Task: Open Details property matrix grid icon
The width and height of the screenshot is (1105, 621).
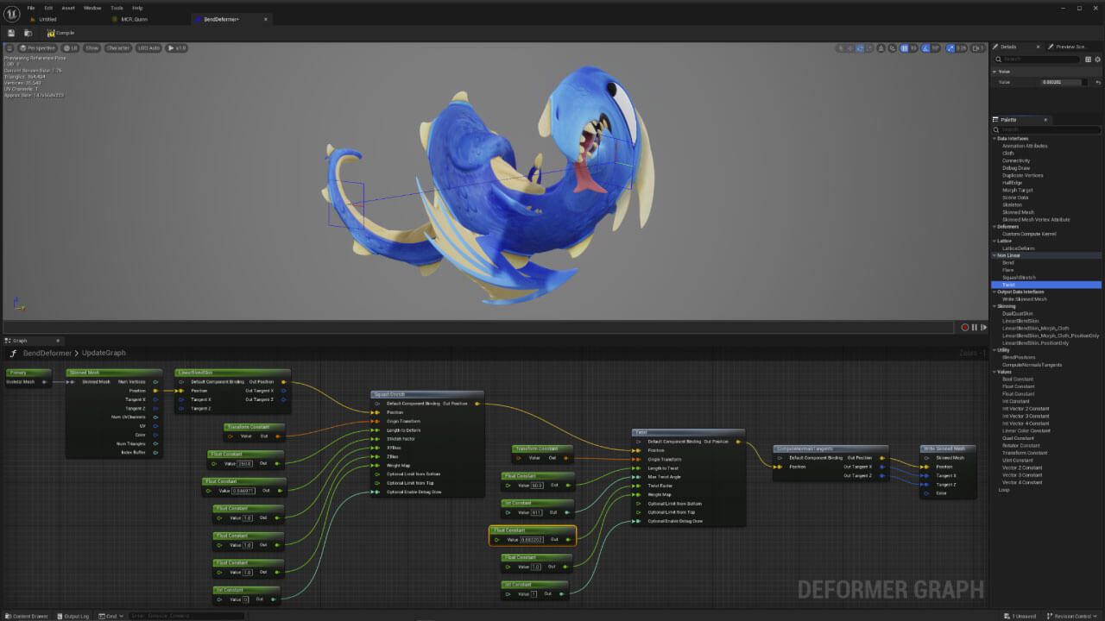Action: (1088, 59)
